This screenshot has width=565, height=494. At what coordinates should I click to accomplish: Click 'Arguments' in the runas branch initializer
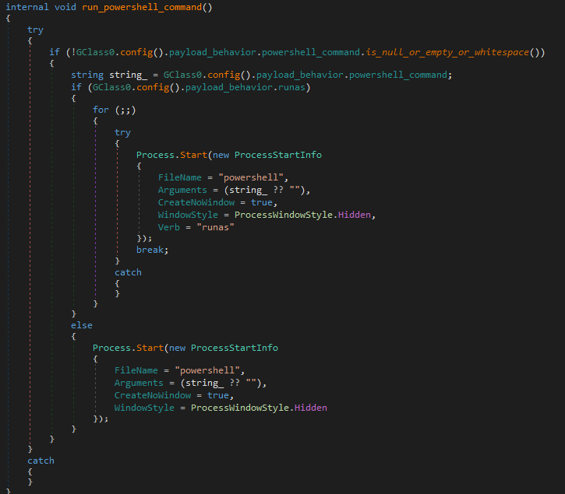(x=182, y=190)
